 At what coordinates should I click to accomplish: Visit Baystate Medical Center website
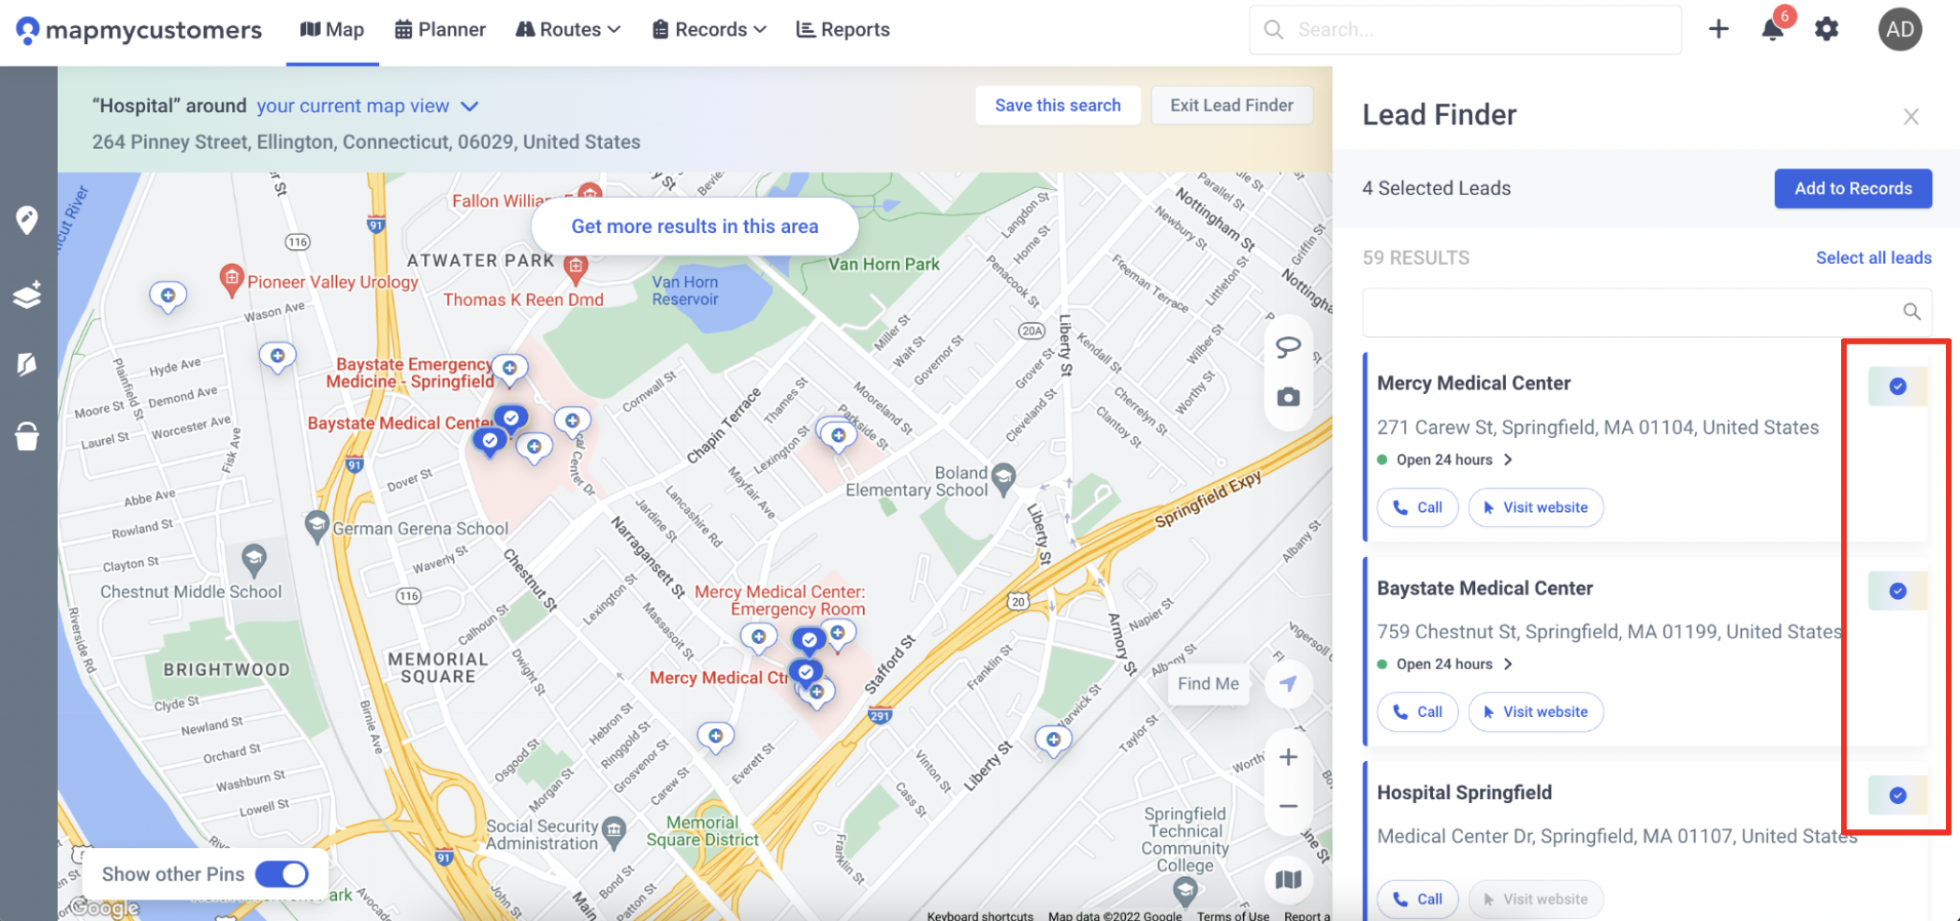pos(1535,712)
